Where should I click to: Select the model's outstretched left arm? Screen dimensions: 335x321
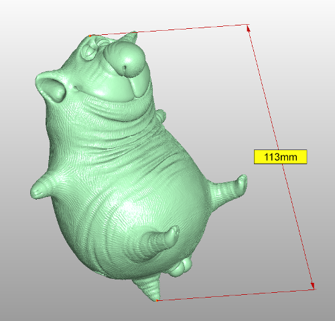pyautogui.click(x=42, y=188)
